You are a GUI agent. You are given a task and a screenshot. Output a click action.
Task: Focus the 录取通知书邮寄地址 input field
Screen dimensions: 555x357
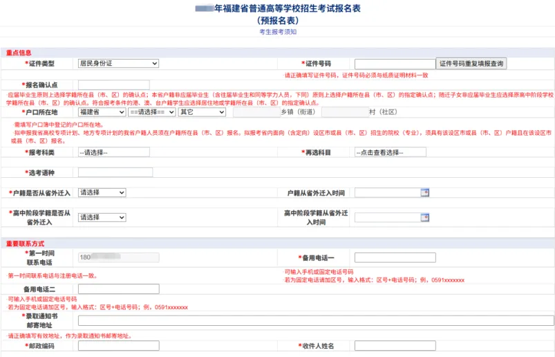coord(316,320)
